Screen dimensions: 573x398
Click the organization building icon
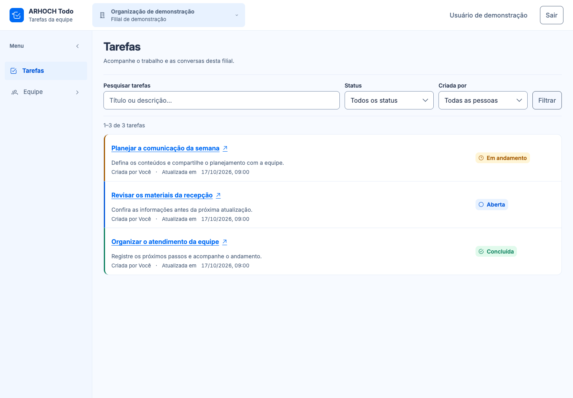(102, 15)
